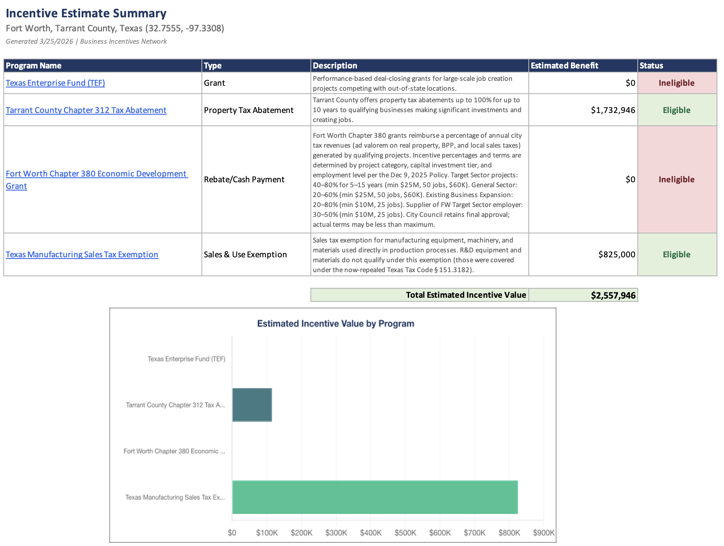This screenshot has height=546, width=724.
Task: Click the Incentive Estimate Summary heading
Action: (85, 13)
